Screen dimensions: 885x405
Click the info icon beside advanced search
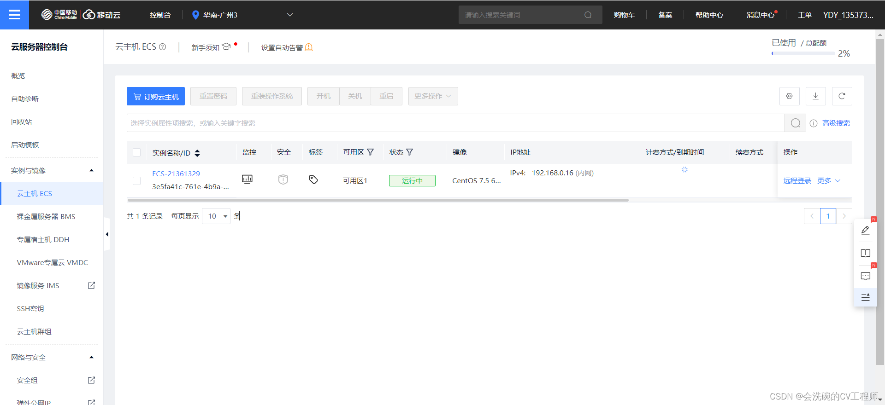[x=814, y=123]
